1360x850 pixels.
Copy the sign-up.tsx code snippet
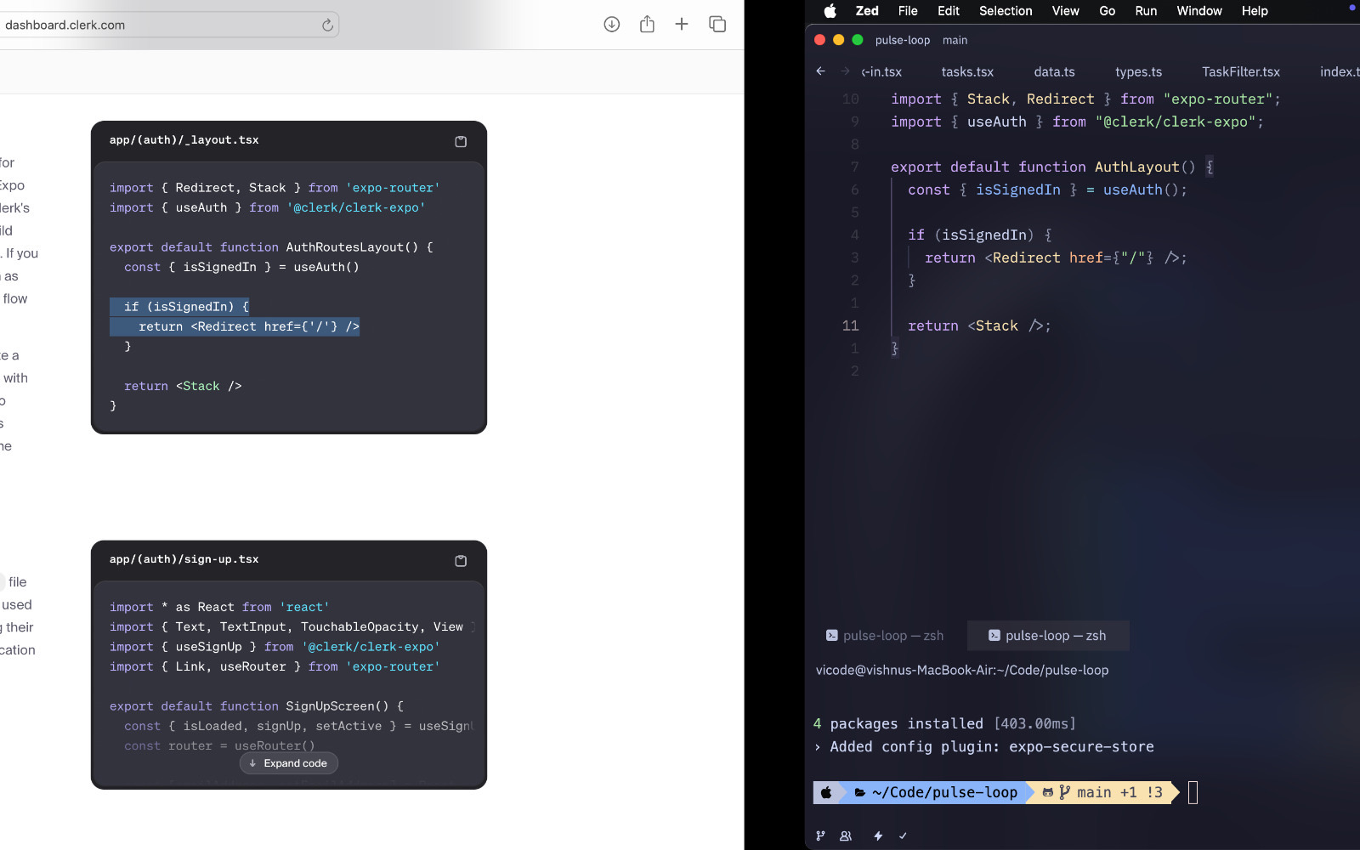[461, 561]
